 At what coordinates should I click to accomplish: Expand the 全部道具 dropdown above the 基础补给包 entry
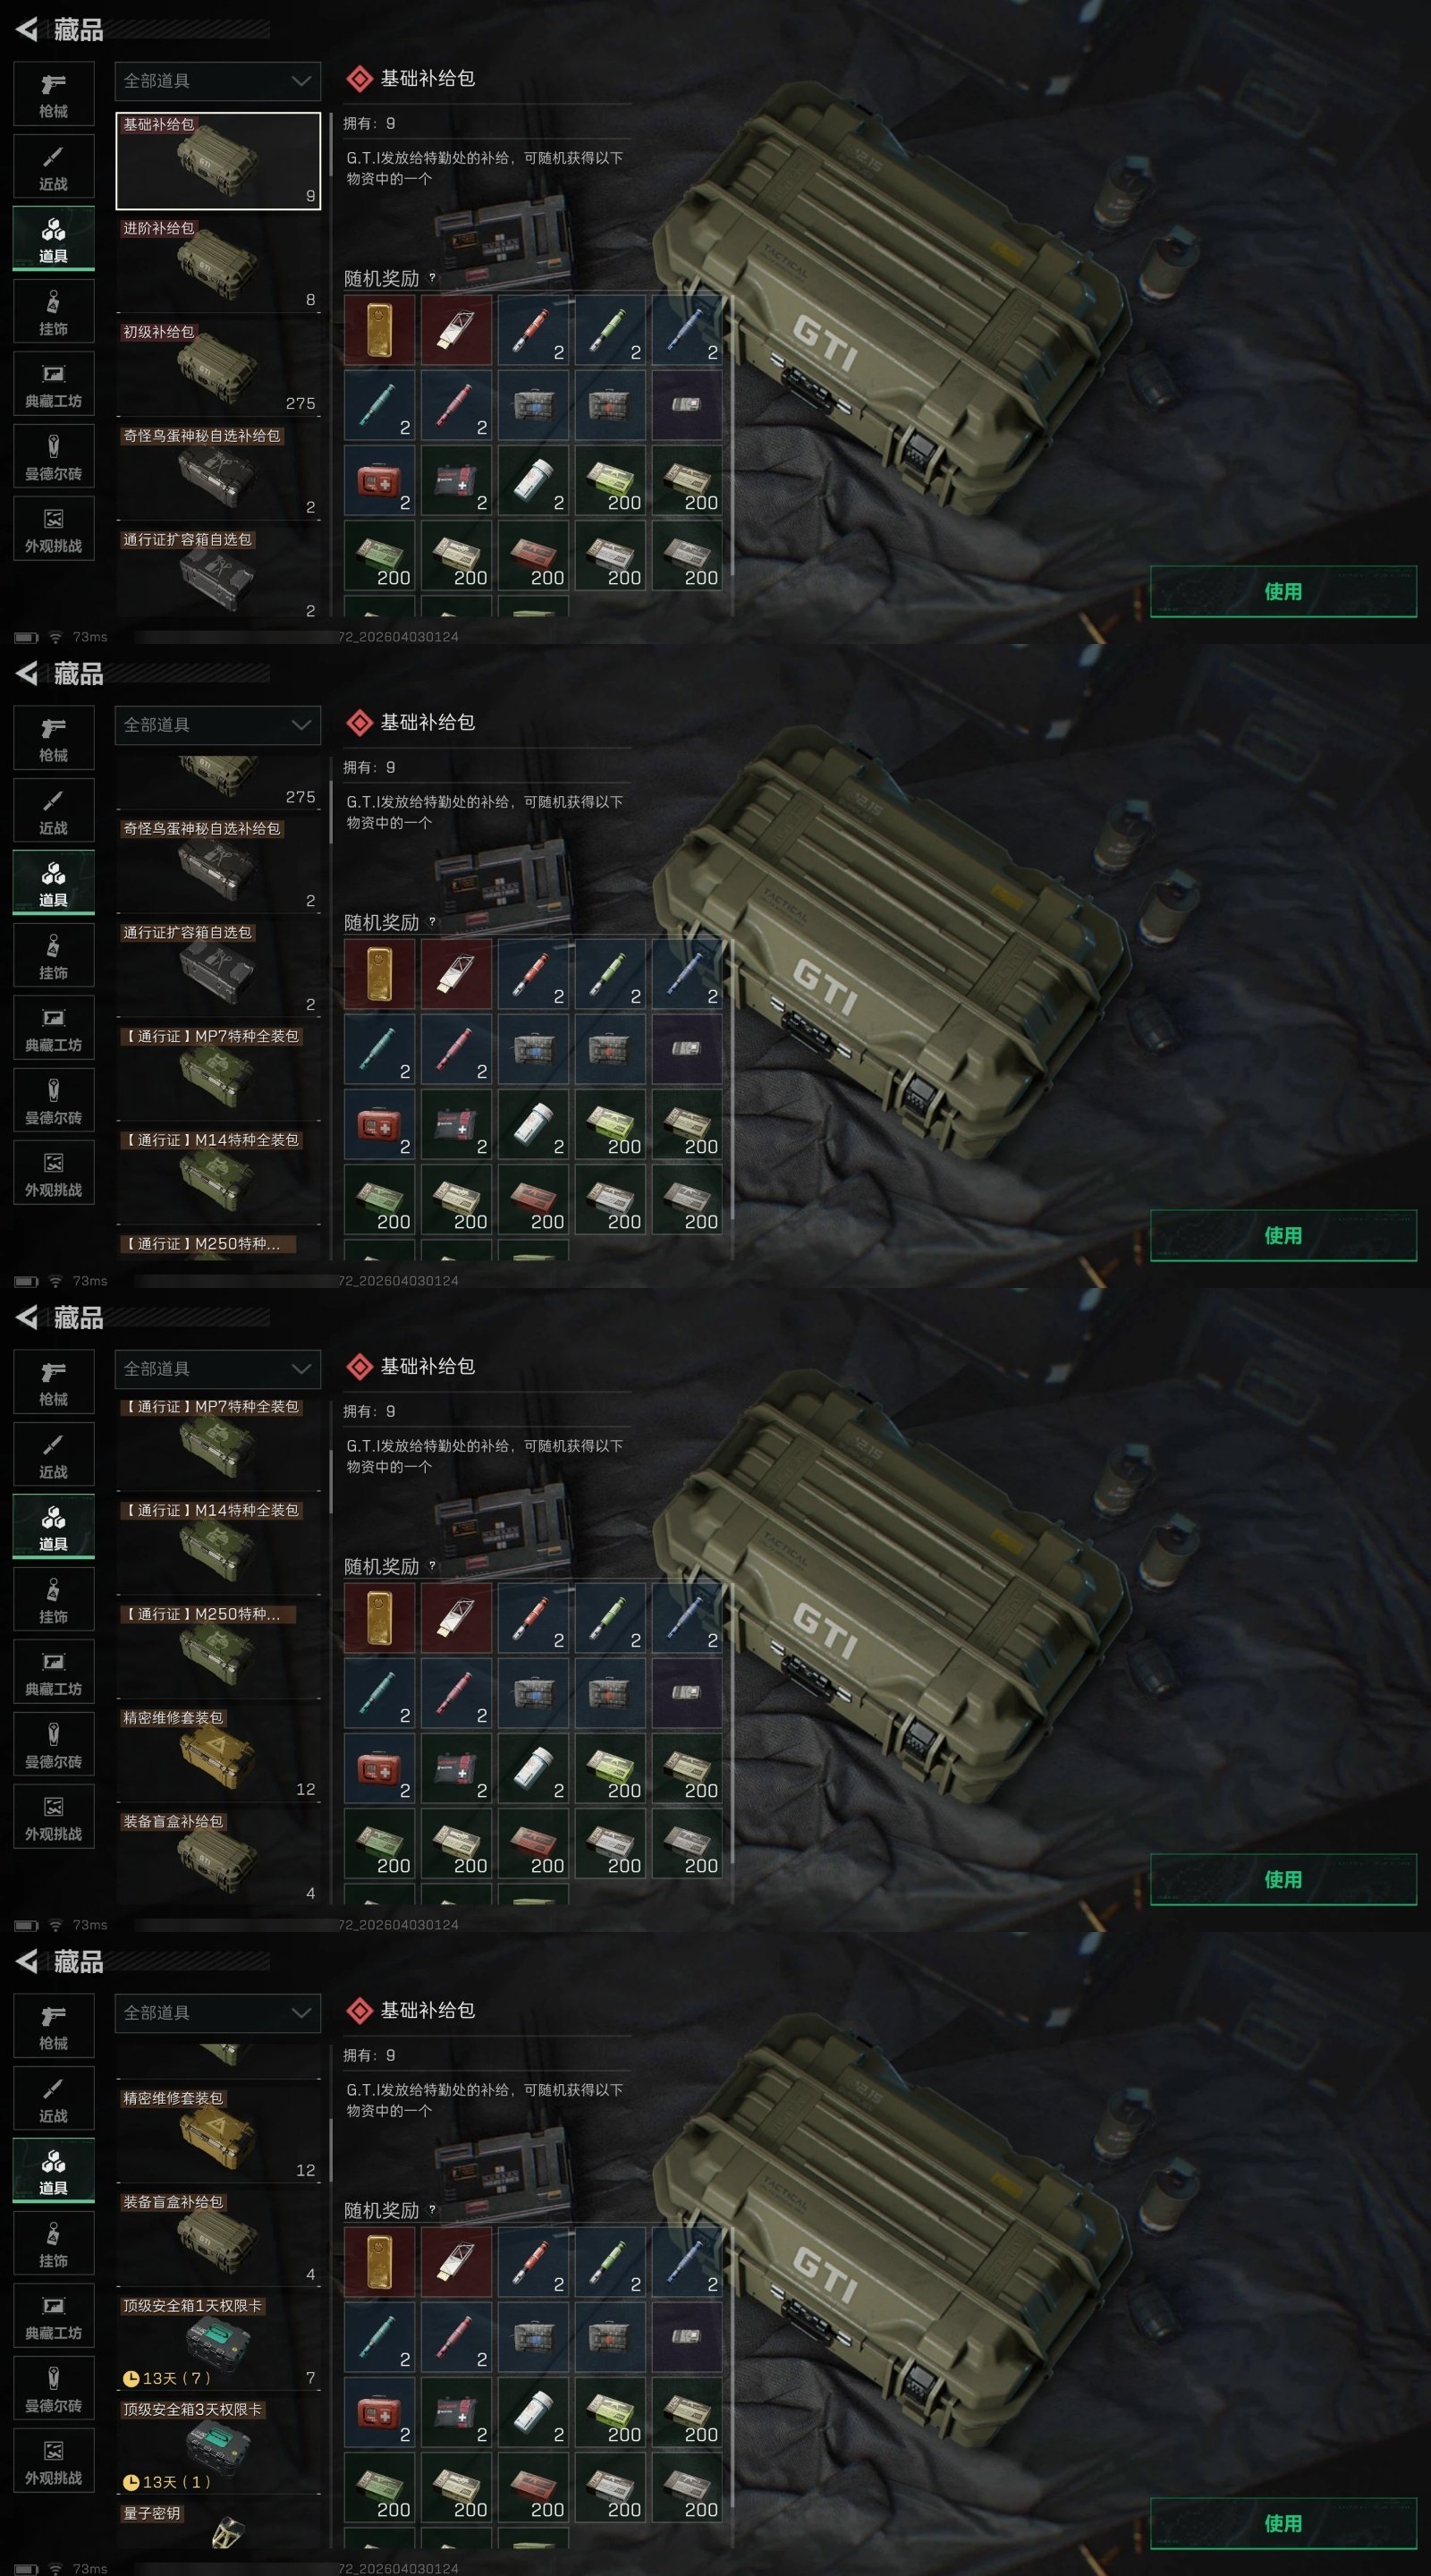tap(218, 81)
